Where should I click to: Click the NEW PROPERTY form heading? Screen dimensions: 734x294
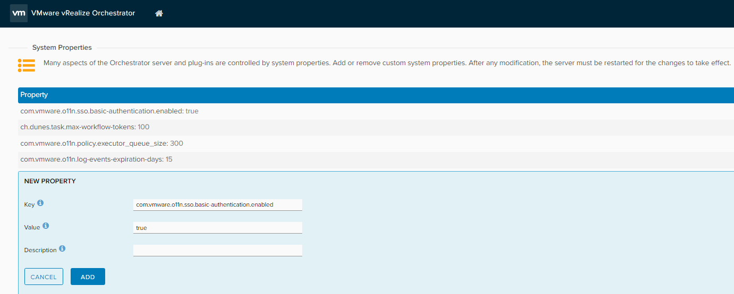50,181
